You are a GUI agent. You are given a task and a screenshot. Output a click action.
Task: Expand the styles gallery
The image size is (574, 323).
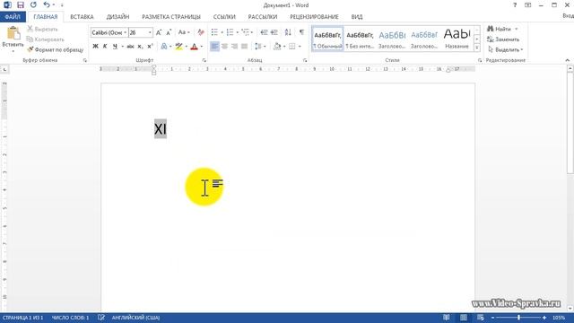pos(476,48)
